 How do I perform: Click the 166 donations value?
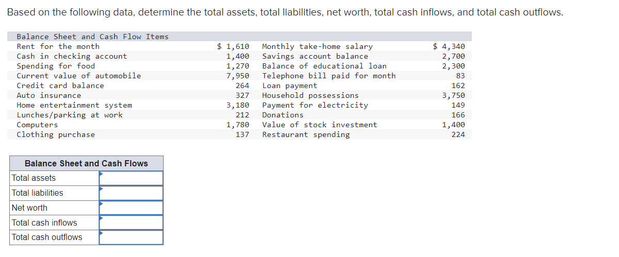click(458, 115)
